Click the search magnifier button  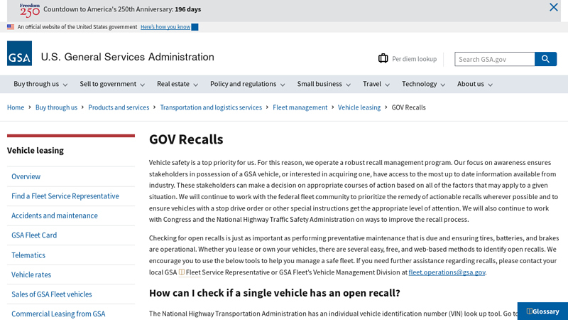point(545,59)
